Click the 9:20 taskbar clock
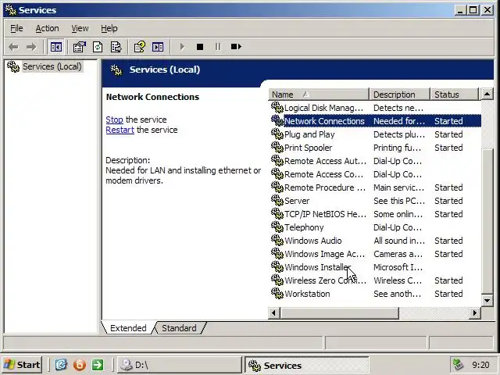This screenshot has width=500, height=375. [x=480, y=365]
